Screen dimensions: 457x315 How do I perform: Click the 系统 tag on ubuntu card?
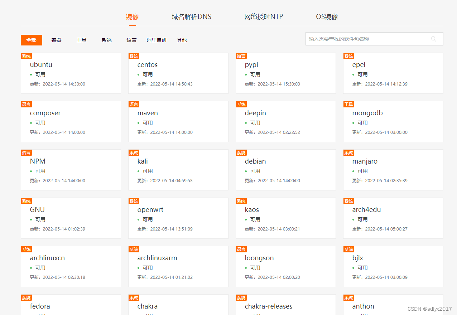[x=27, y=56]
